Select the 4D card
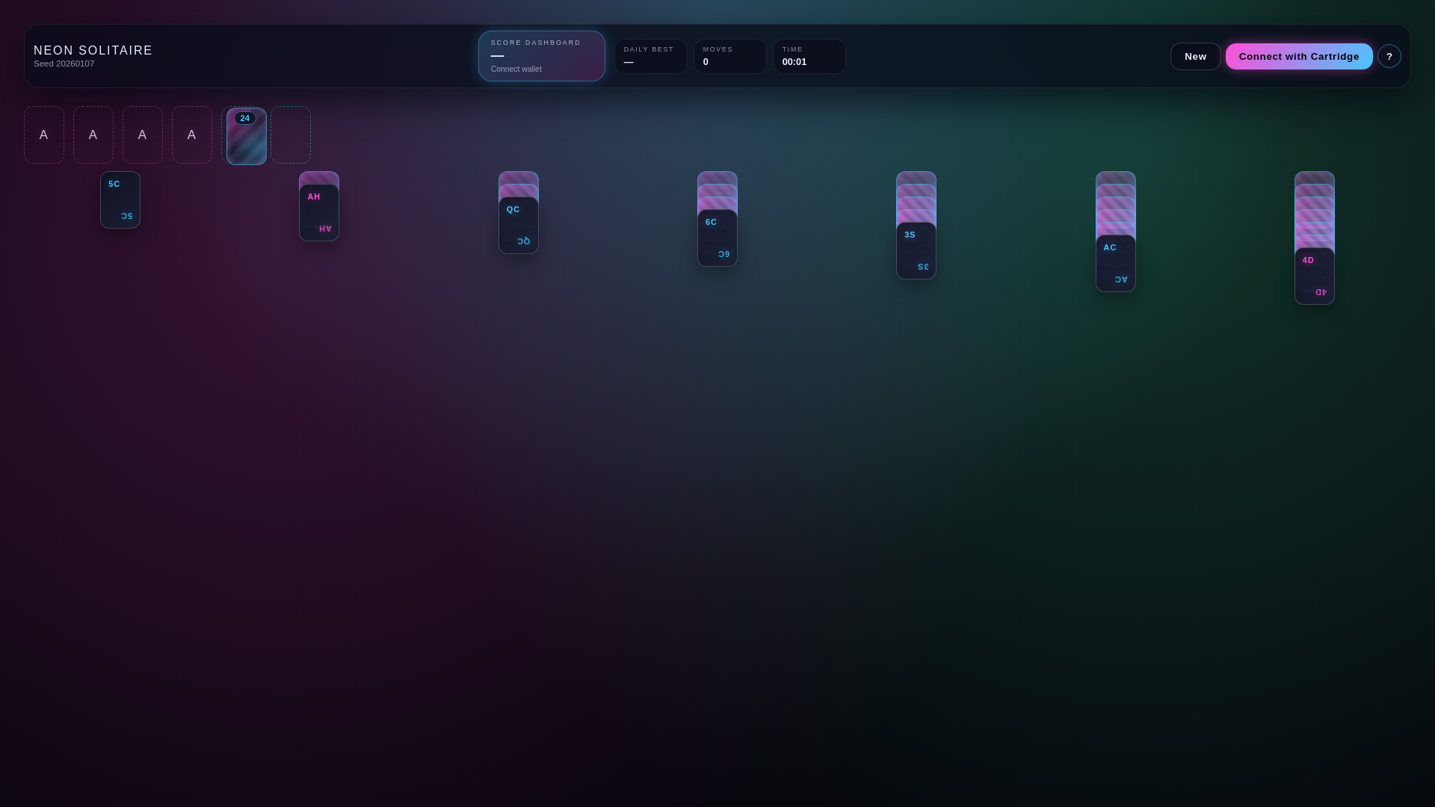Image resolution: width=1435 pixels, height=807 pixels. point(1315,276)
